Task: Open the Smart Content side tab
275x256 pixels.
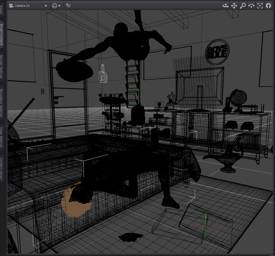Action: click(2, 34)
